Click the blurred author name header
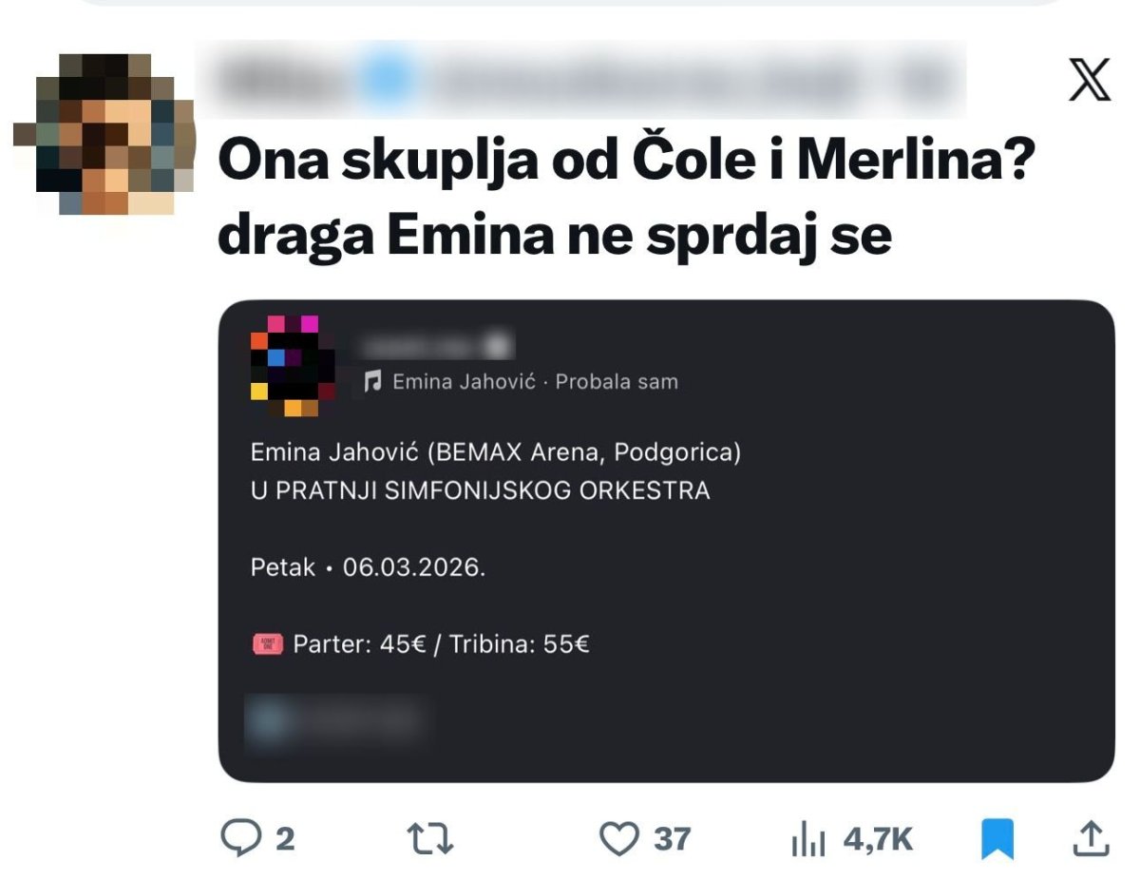Viewport: 1140px width, 880px height. pos(579,79)
